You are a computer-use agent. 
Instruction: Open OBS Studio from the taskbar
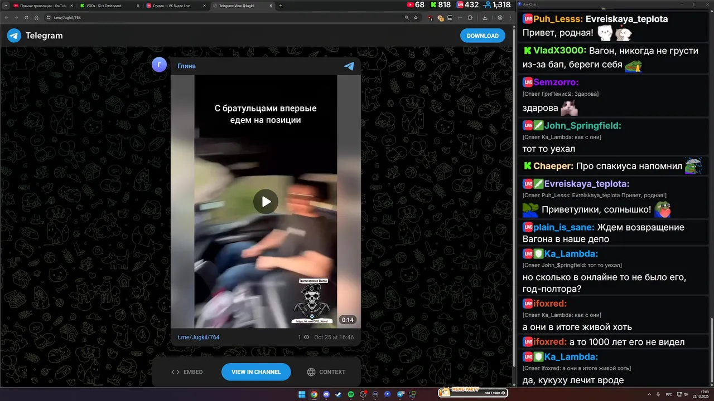363,394
